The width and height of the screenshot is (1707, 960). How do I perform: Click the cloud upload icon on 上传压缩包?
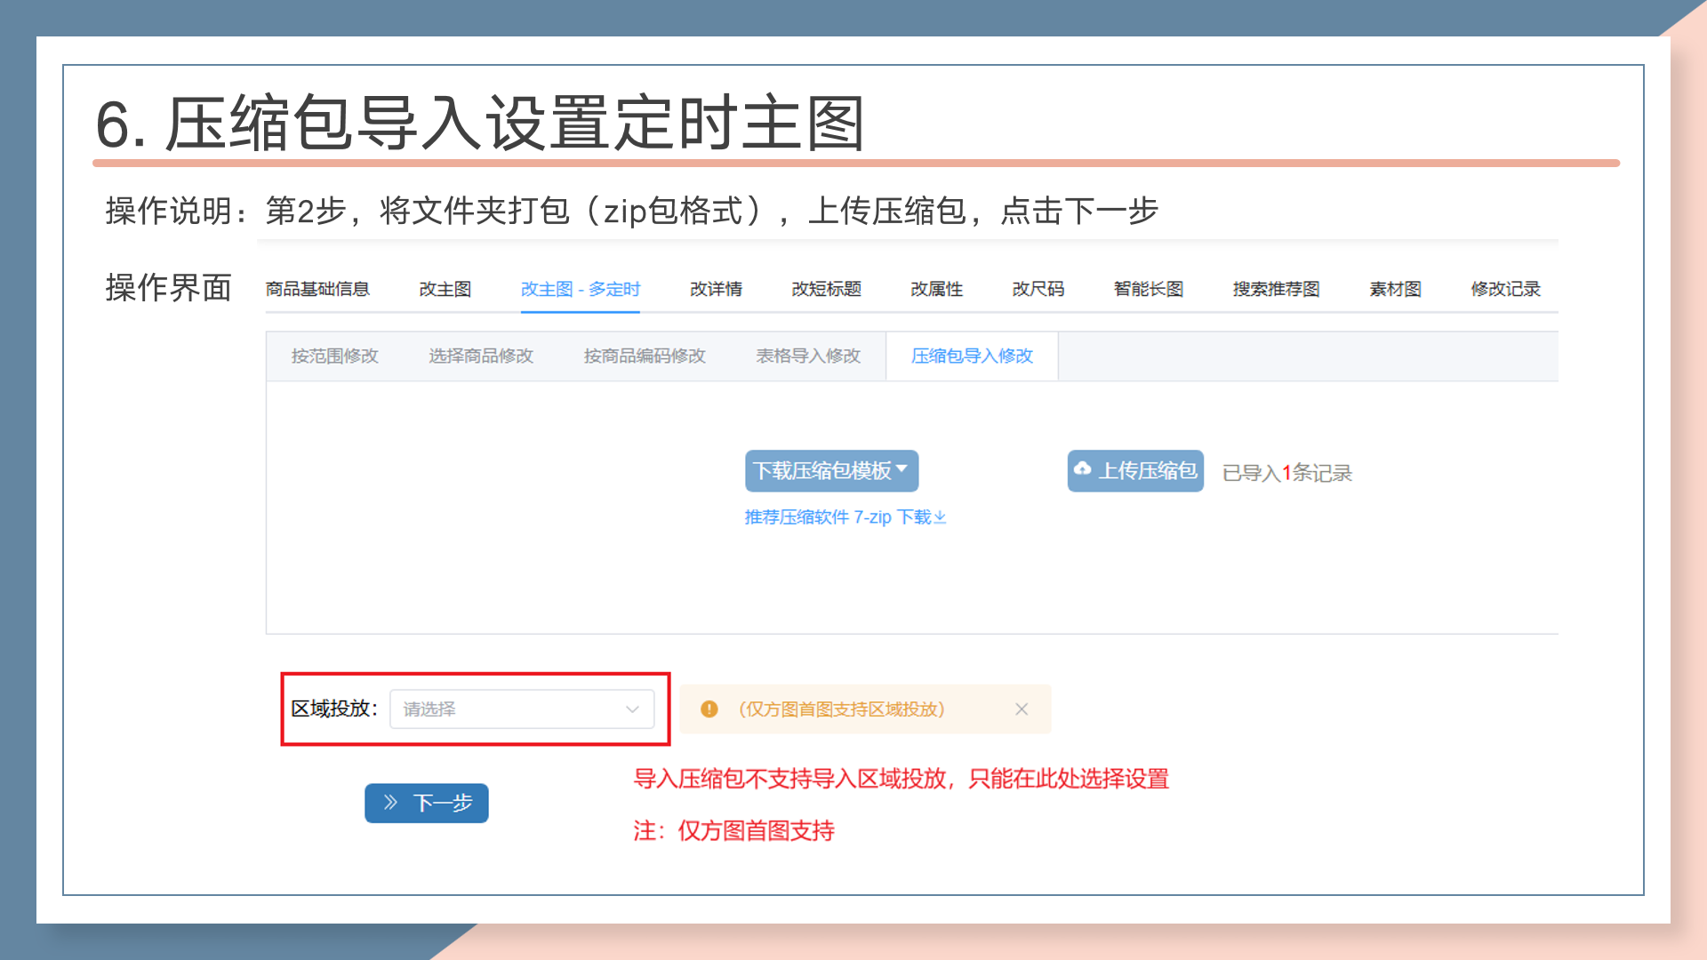pos(1082,468)
